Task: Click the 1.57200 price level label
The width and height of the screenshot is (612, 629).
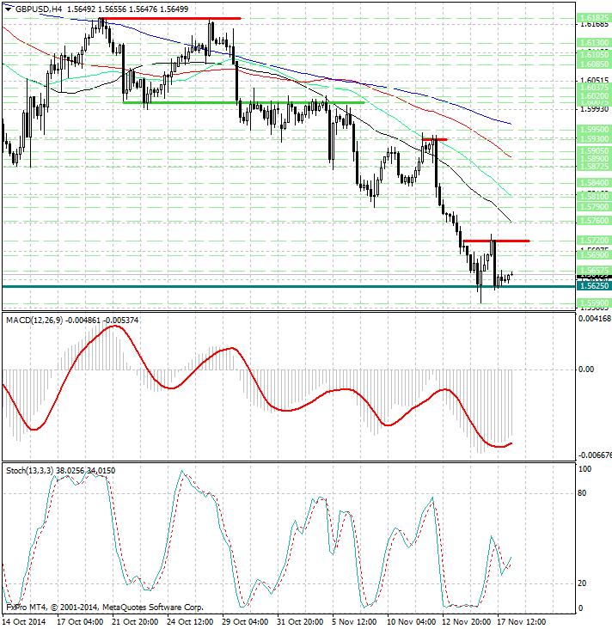Action: click(594, 240)
